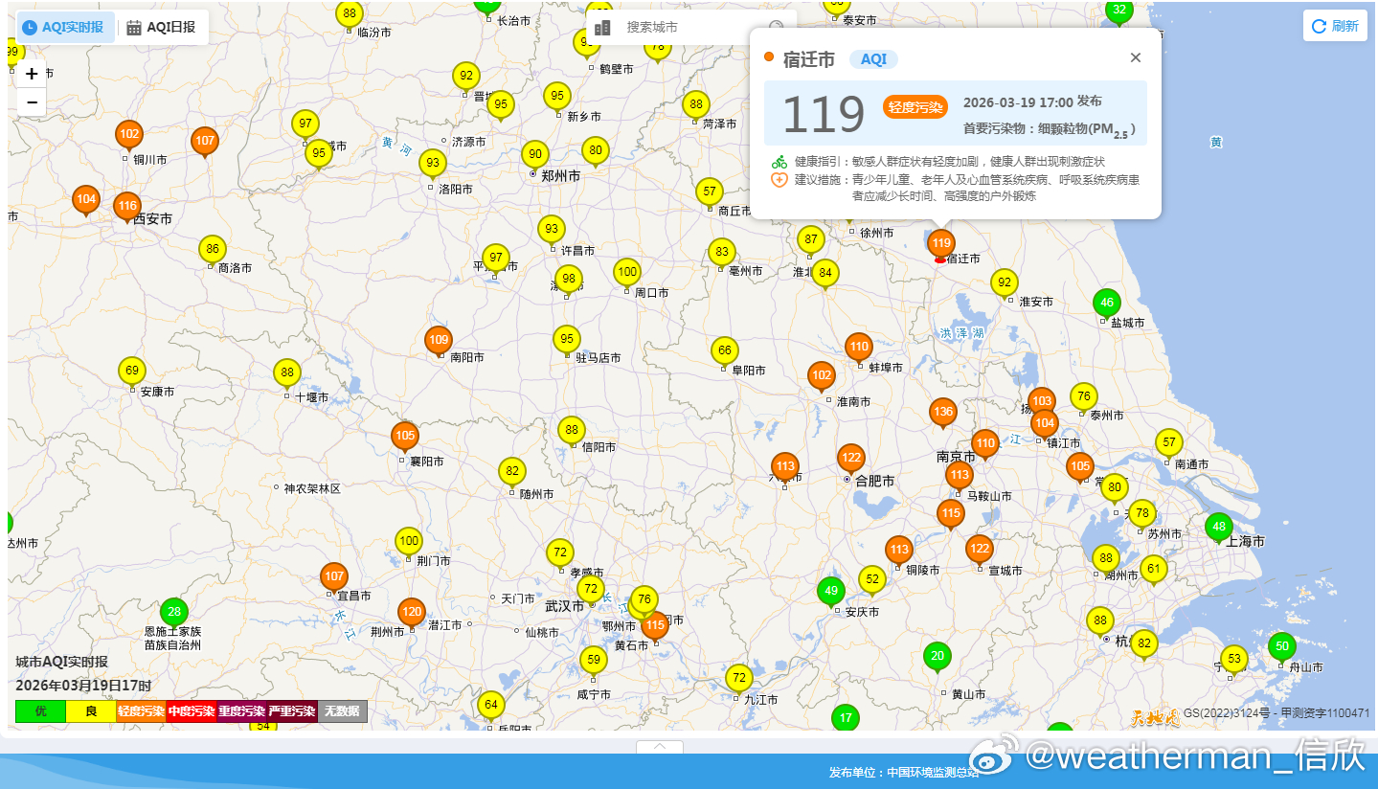Select the 95 marker at 驻马店市
Image resolution: width=1378 pixels, height=789 pixels.
[x=567, y=340]
